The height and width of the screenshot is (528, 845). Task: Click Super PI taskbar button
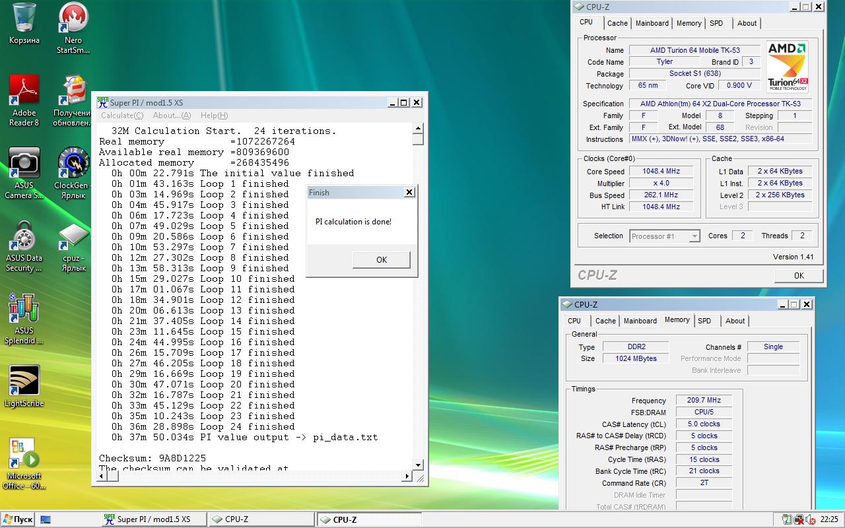152,519
